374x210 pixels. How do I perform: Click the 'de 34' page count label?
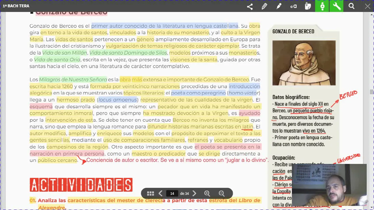coord(184,193)
